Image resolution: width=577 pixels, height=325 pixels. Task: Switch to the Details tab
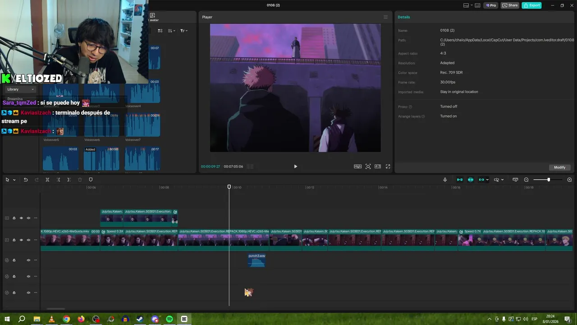404,17
